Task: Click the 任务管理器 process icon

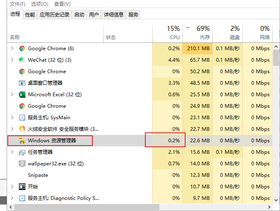Action: click(x=22, y=152)
